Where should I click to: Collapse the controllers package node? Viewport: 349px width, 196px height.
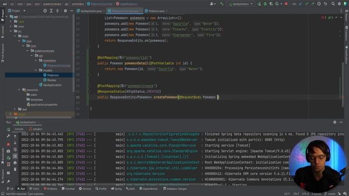(x=36, y=60)
